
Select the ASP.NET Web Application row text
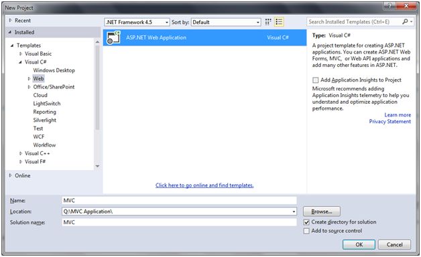coord(156,37)
